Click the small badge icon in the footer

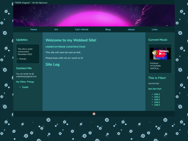click(94, 114)
